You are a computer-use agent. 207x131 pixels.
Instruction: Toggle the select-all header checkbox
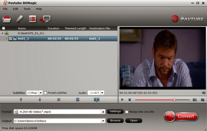pos(3,28)
